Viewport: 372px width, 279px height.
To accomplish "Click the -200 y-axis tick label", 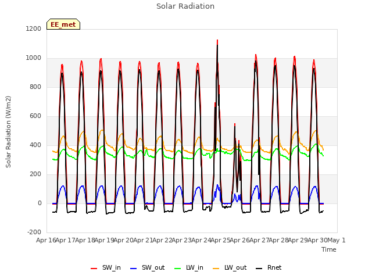I will pos(34,232).
